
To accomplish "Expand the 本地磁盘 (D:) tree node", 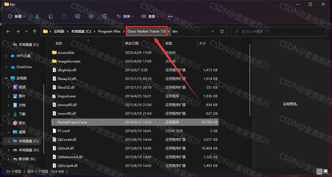I will (9, 150).
